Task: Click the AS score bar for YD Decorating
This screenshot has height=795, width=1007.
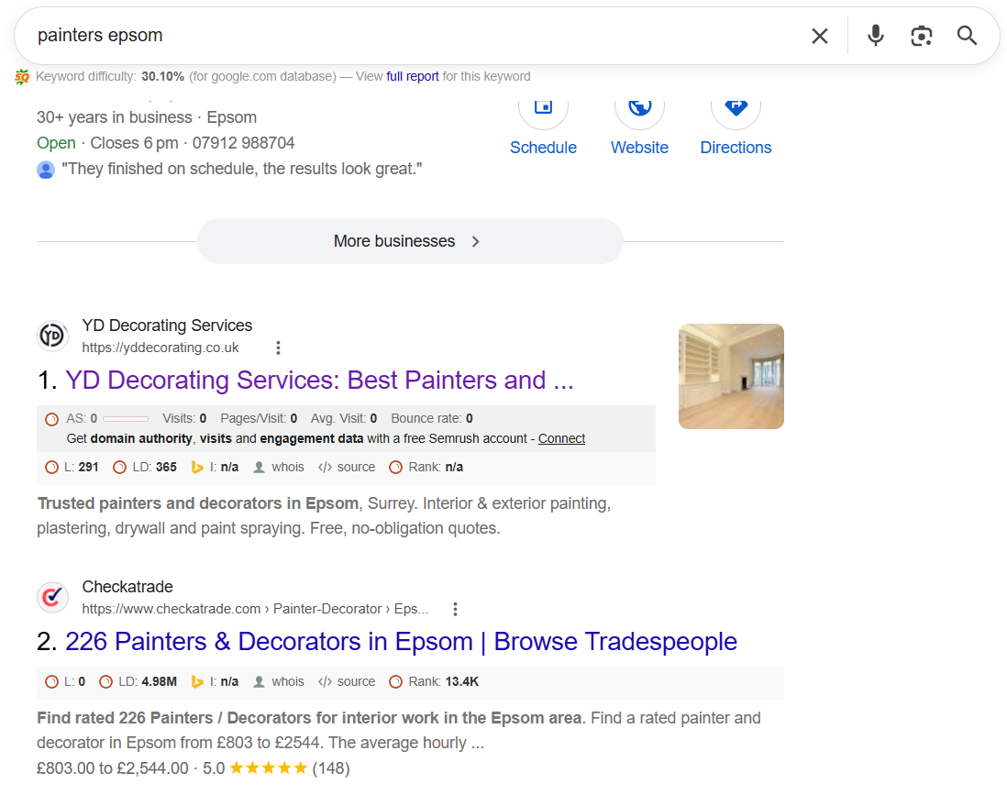Action: pos(126,419)
